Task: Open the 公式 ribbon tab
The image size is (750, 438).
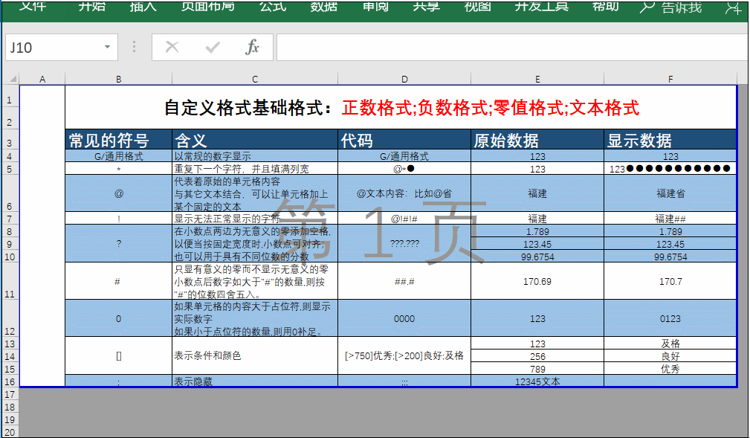Action: click(x=273, y=6)
